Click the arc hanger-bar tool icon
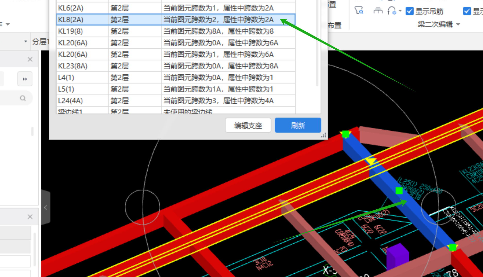Screen dimensions: 483x277 coord(392,11)
